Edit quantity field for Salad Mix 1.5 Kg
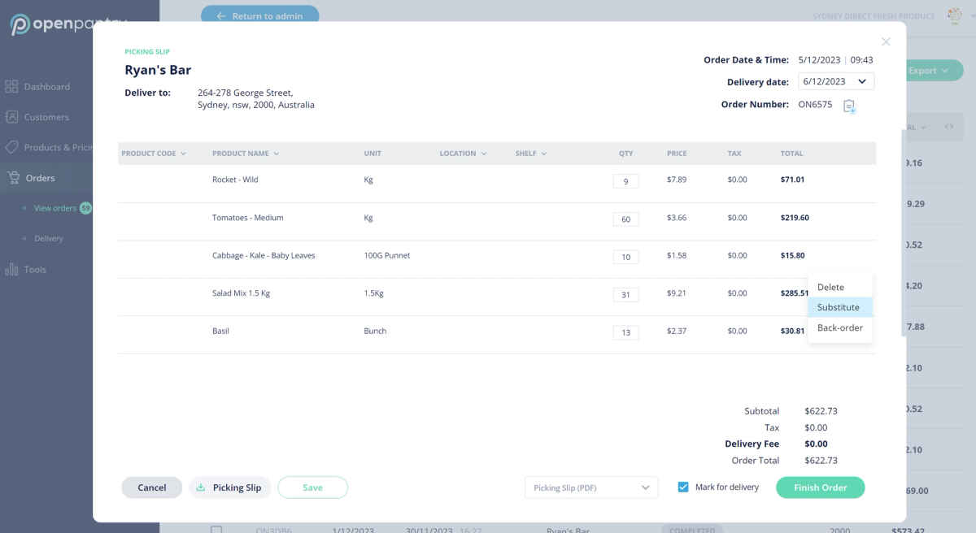 pyautogui.click(x=625, y=295)
